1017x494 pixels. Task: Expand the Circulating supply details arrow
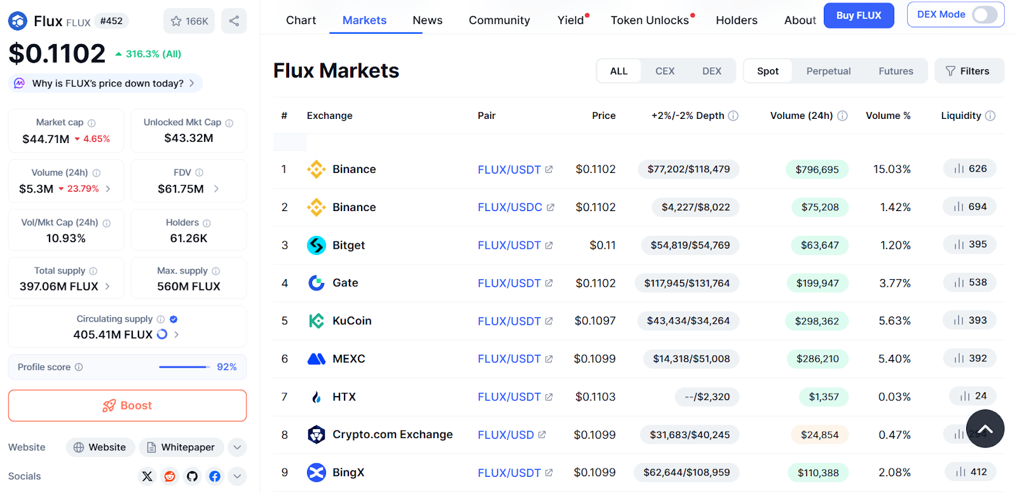tap(177, 334)
